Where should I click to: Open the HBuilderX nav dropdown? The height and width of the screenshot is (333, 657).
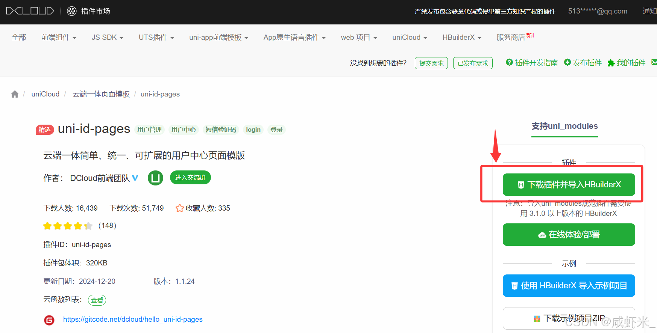point(462,37)
